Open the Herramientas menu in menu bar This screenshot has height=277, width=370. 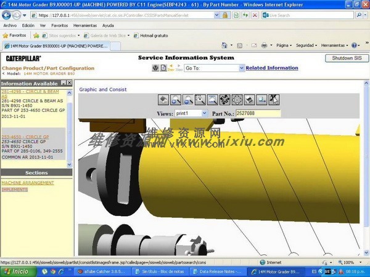coord(84,26)
